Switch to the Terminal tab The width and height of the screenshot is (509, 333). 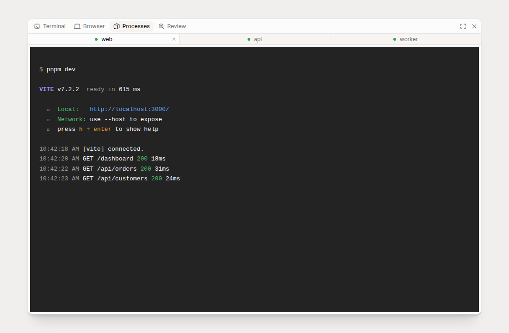pos(50,26)
